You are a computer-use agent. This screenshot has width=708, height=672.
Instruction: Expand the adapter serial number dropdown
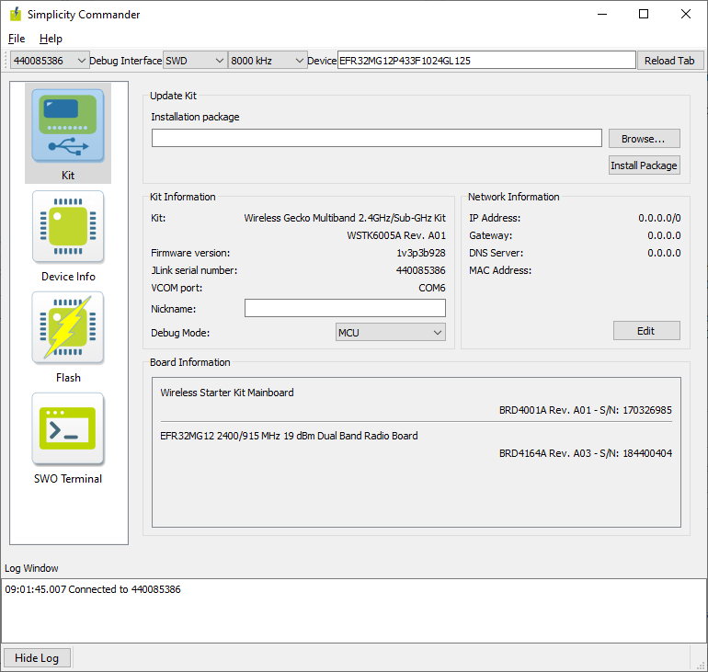click(x=50, y=61)
